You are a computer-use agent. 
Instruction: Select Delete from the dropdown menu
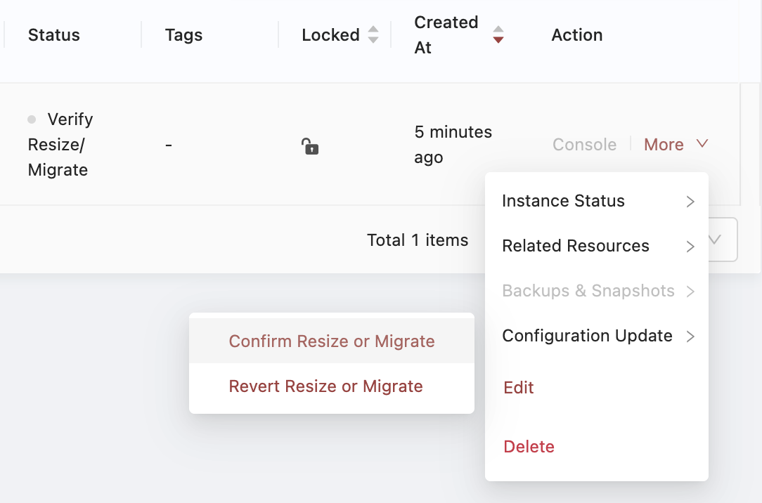pyautogui.click(x=529, y=447)
